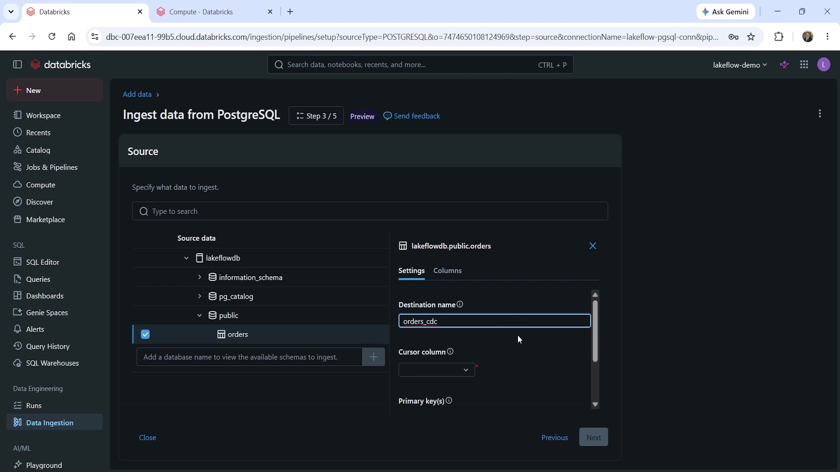Bookmark this page with the star icon
This screenshot has width=840, height=472.
pyautogui.click(x=751, y=37)
